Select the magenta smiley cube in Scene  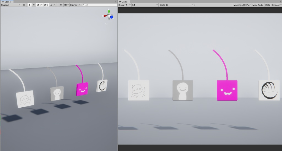(x=82, y=89)
